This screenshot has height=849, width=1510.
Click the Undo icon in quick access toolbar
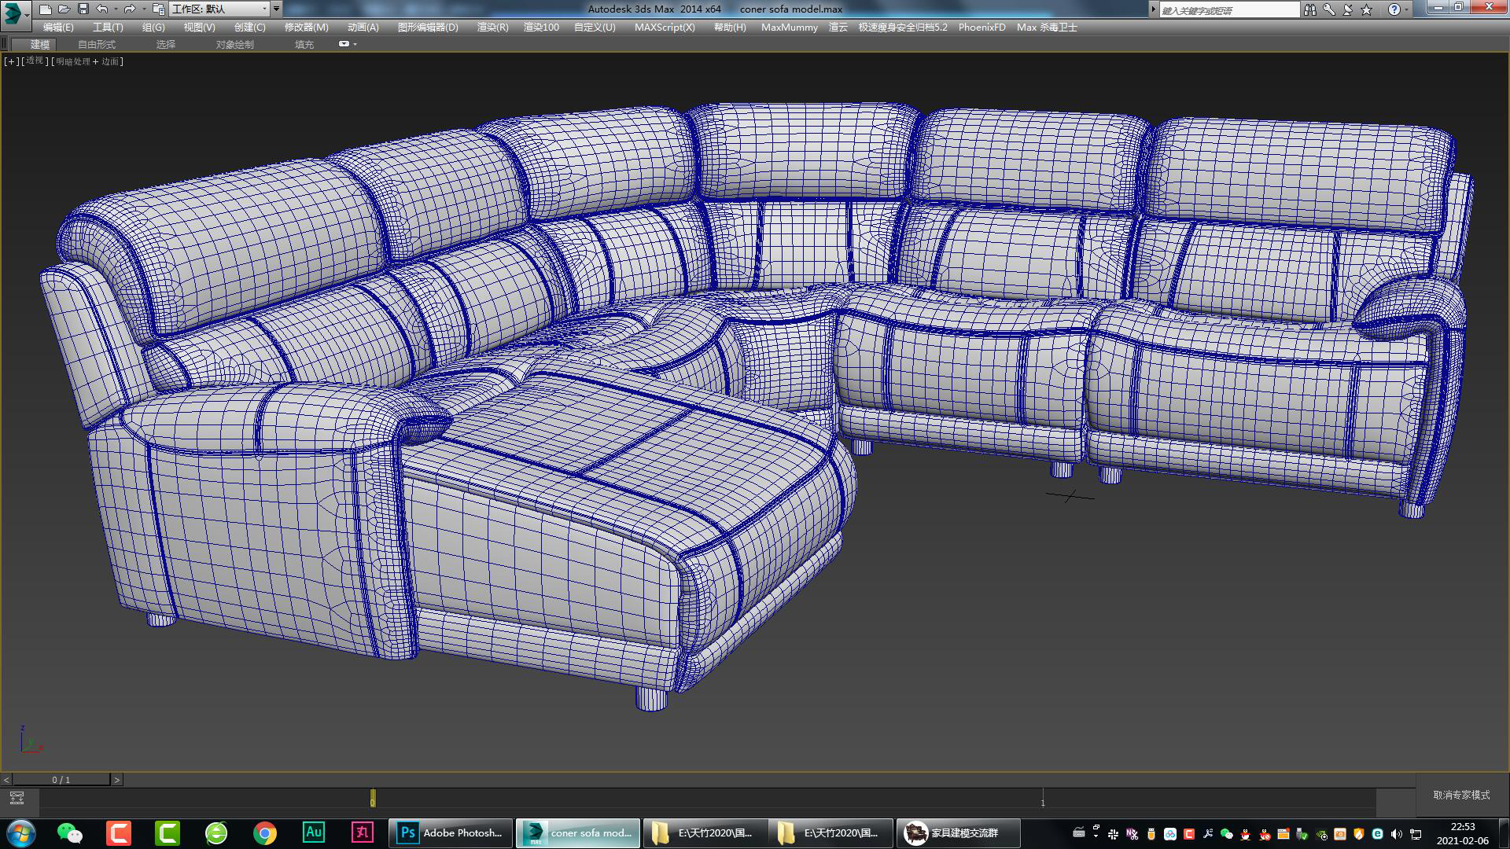coord(102,9)
